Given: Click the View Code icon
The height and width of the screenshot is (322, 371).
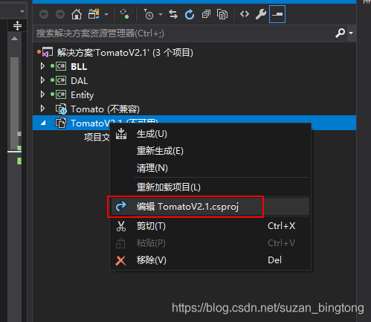Looking at the screenshot, I should pyautogui.click(x=245, y=14).
